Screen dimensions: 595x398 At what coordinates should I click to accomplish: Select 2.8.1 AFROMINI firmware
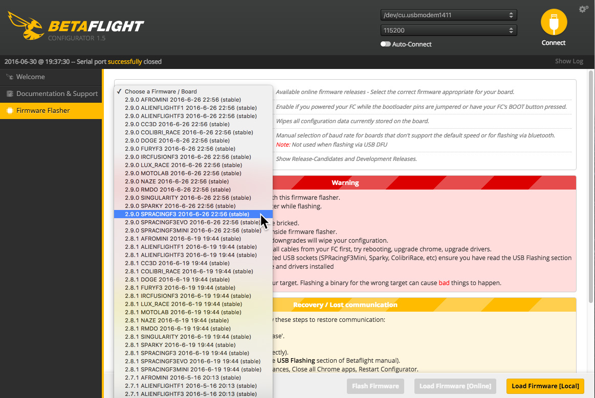[x=193, y=239]
